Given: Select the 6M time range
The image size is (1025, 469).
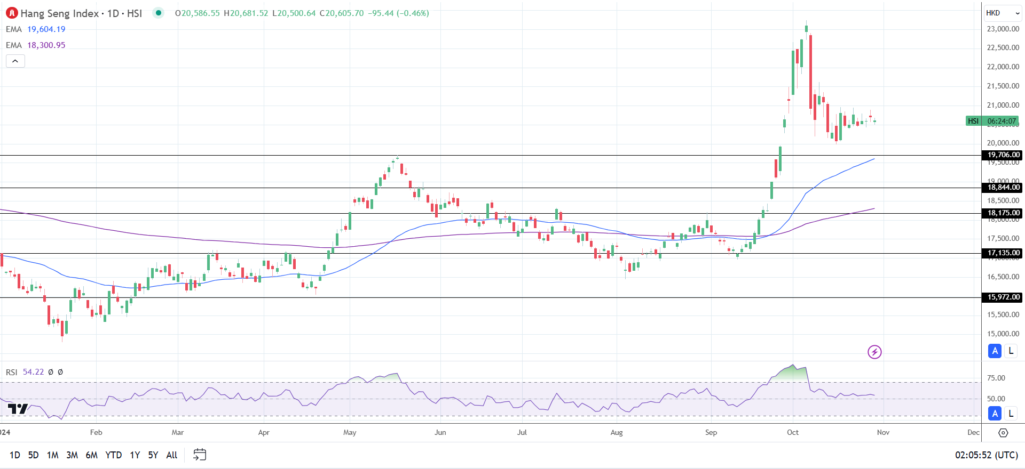Looking at the screenshot, I should click(x=92, y=455).
